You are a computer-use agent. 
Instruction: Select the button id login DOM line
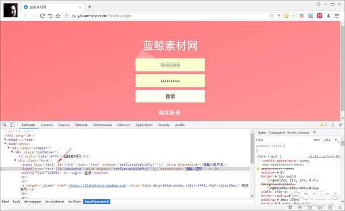pos(64,173)
